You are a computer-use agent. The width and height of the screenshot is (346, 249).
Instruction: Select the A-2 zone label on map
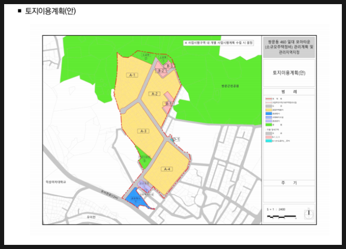[x=154, y=94]
